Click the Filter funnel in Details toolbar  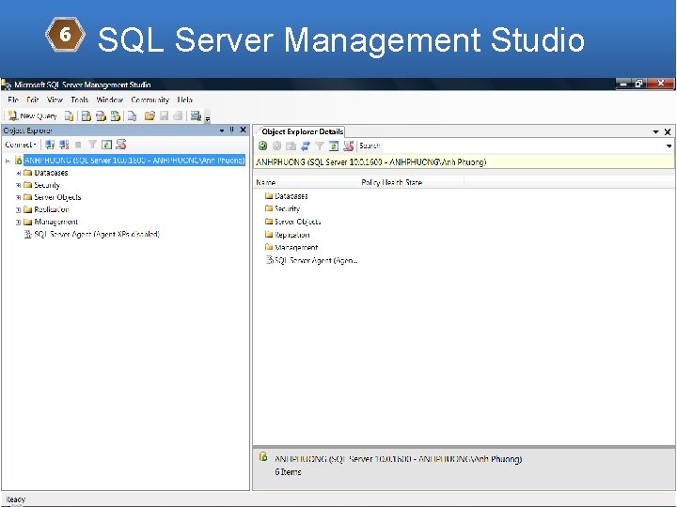click(x=319, y=146)
